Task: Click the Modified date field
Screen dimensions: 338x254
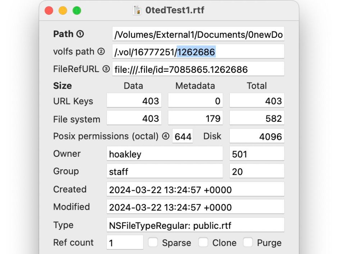Action: click(195, 207)
